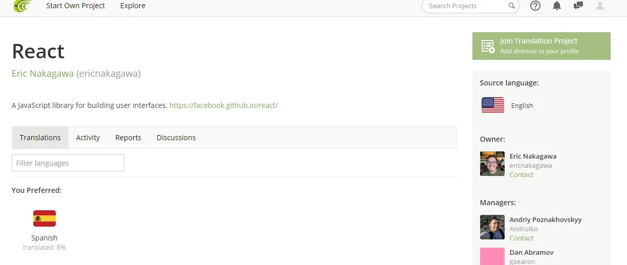Viewport: 627px width, 265px height.
Task: Contact owner Eric Nakagawa
Action: [x=522, y=174]
